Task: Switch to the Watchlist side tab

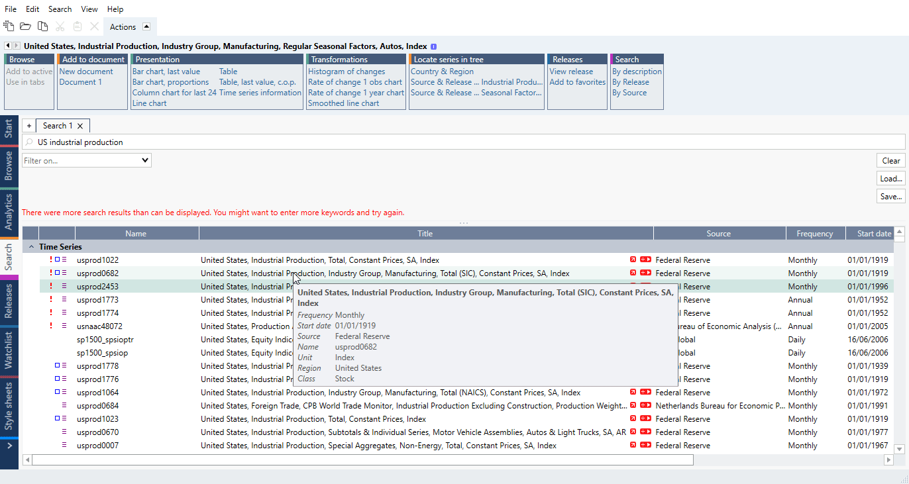Action: pos(9,351)
